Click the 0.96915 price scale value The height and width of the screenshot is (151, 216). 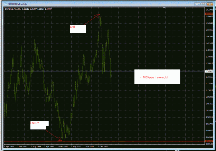pyautogui.click(x=209, y=117)
